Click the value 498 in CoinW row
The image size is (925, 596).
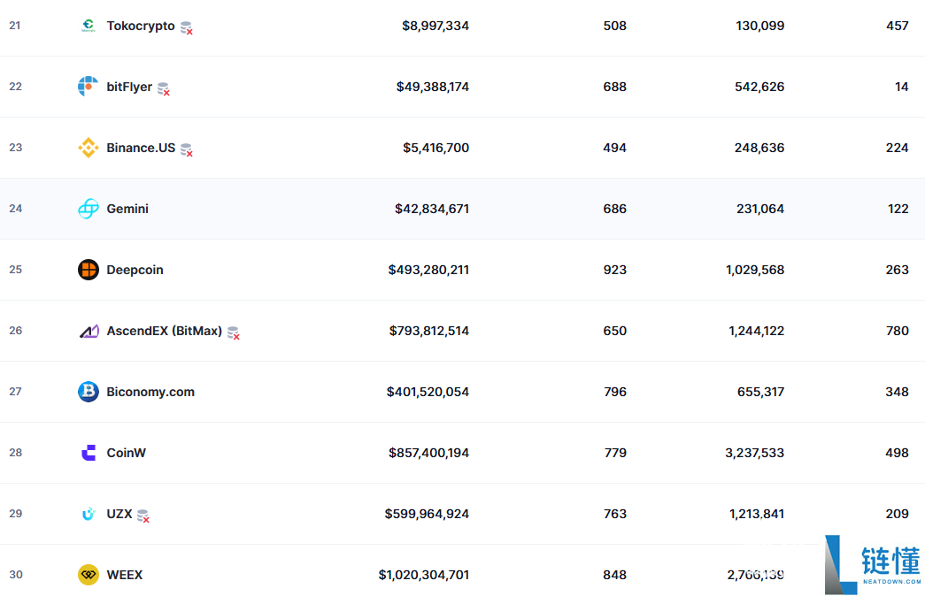pyautogui.click(x=898, y=453)
